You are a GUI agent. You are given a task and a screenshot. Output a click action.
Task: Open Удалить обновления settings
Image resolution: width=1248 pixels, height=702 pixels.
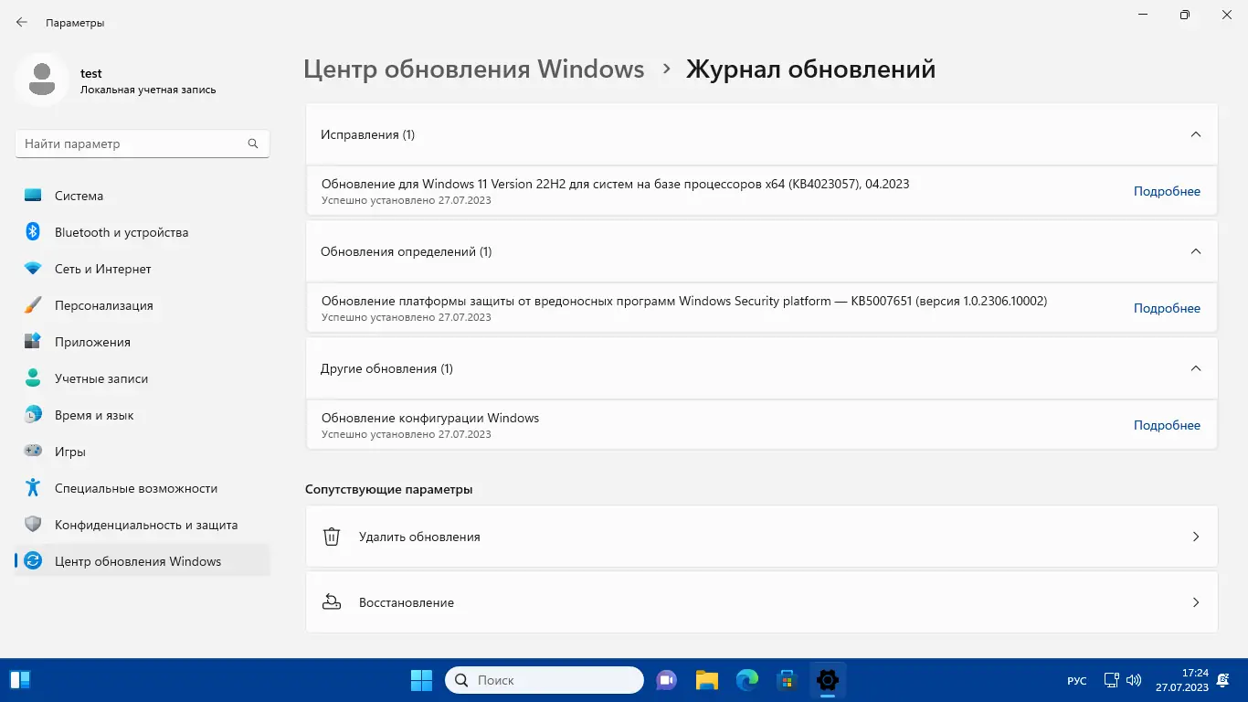pos(761,537)
